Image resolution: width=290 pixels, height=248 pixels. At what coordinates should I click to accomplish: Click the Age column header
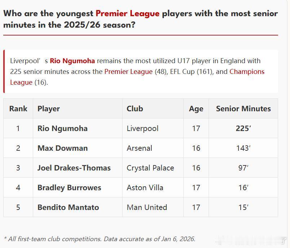[x=196, y=109]
